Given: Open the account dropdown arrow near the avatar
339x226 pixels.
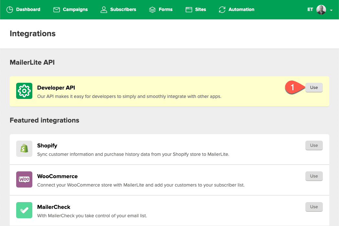Looking at the screenshot, I should pos(331,10).
